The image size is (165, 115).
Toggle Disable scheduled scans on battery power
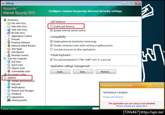[x=51, y=45]
